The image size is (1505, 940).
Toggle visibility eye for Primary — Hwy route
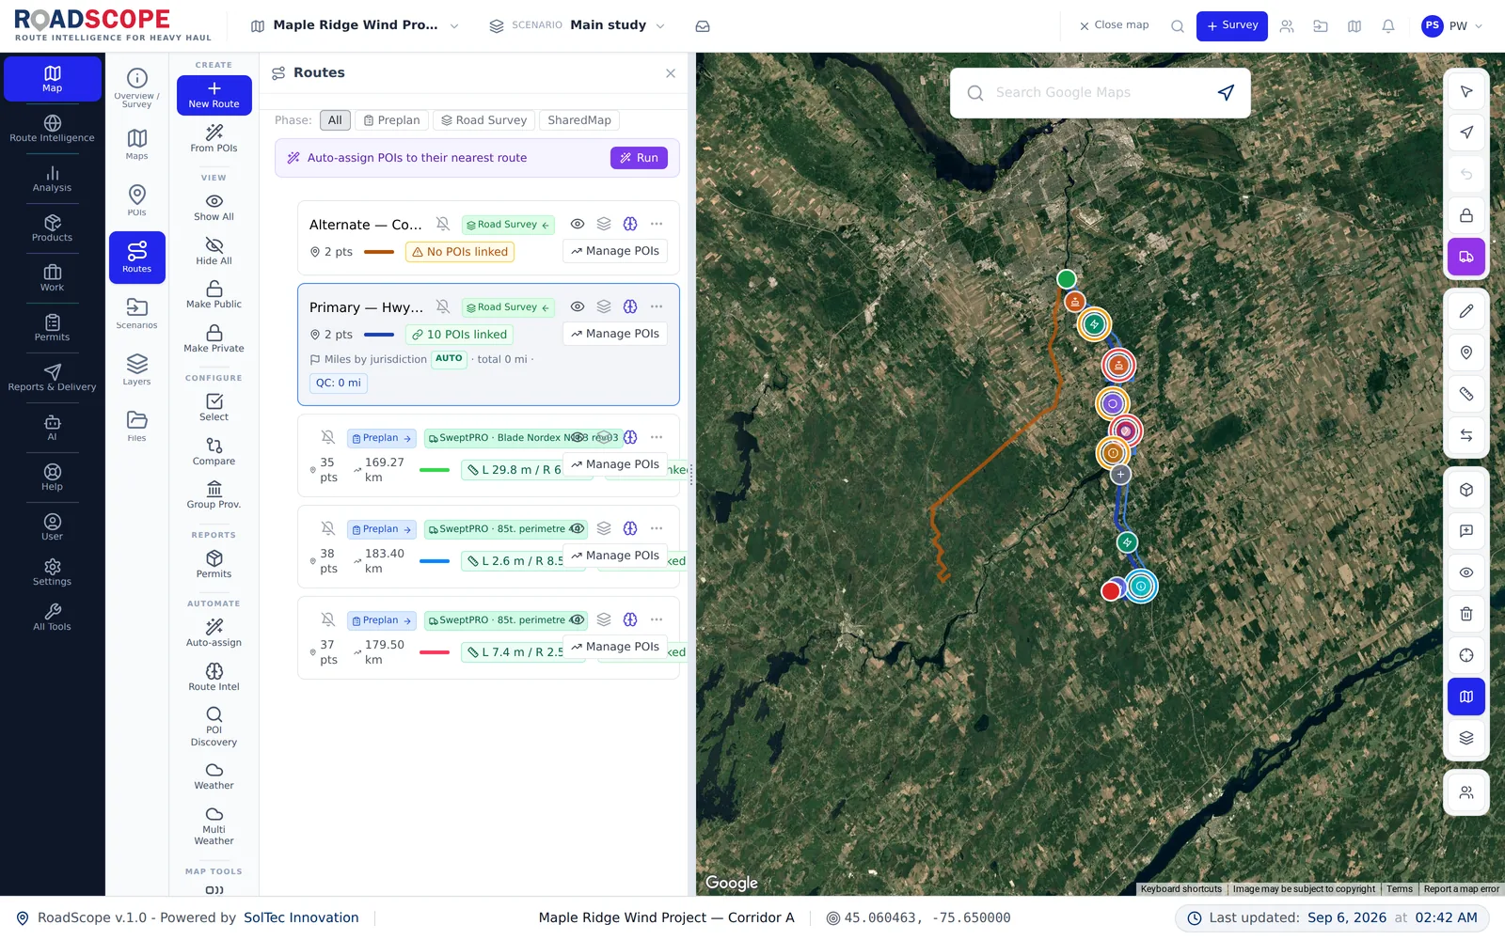point(578,306)
